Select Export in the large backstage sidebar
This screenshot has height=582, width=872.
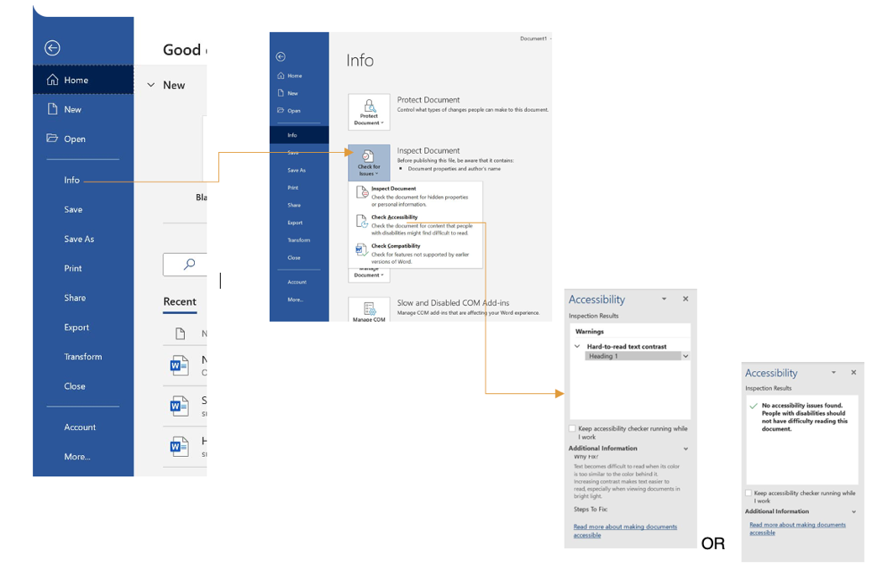click(76, 328)
